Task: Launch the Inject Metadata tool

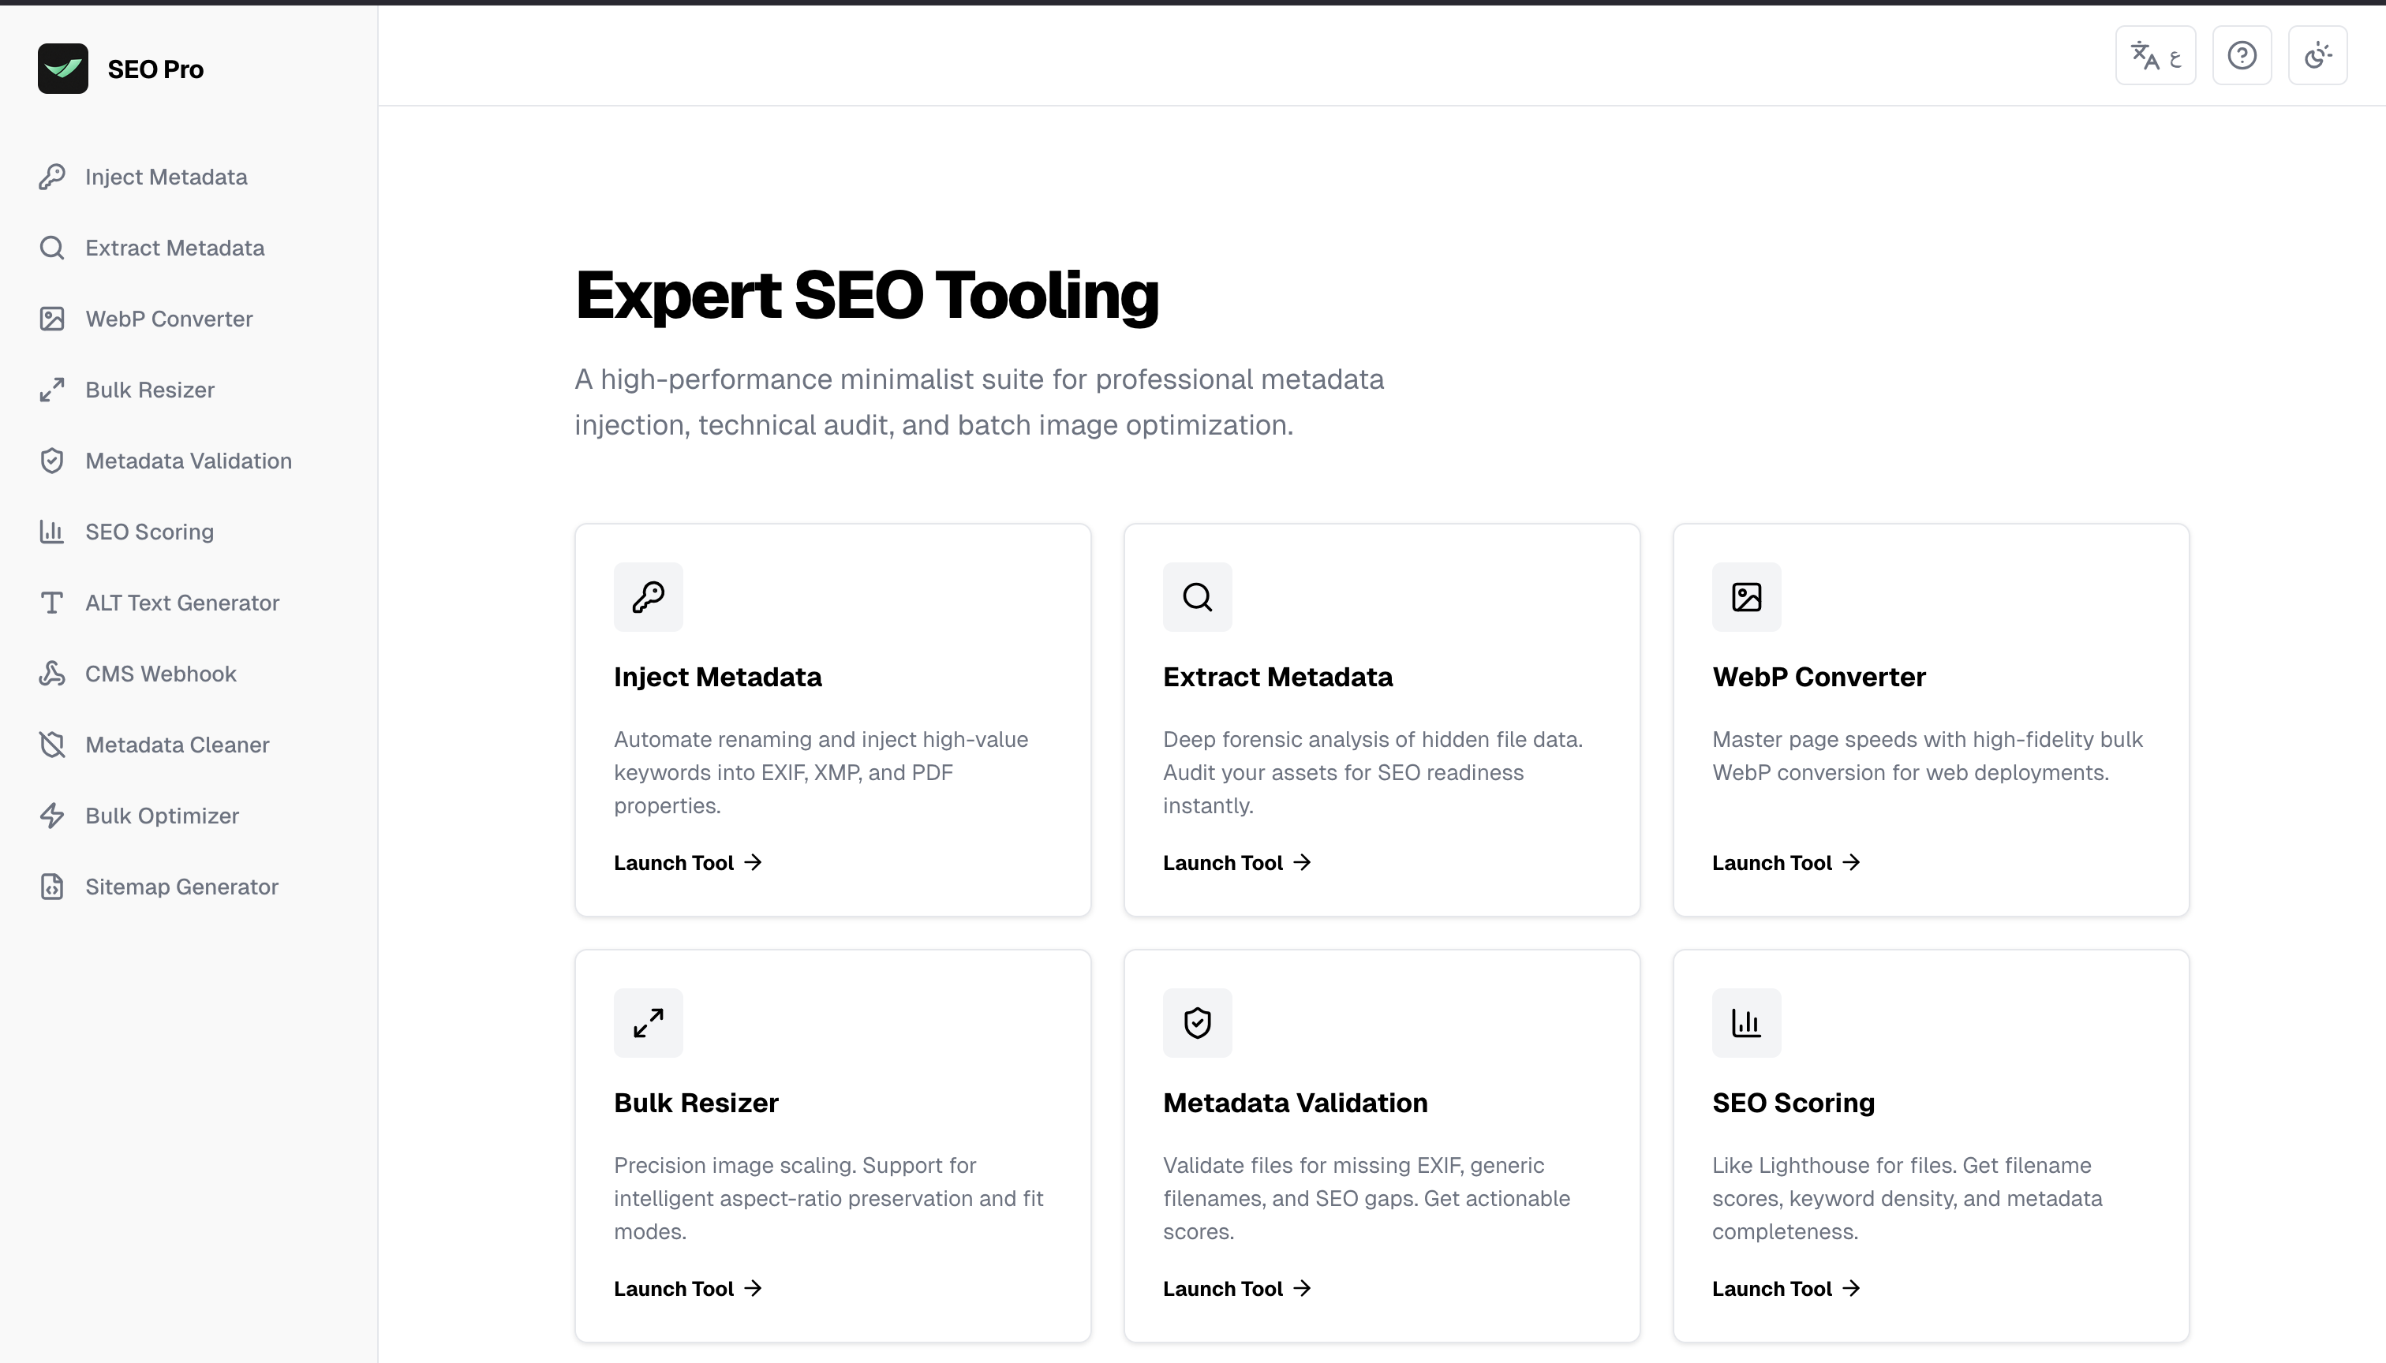Action: click(686, 862)
